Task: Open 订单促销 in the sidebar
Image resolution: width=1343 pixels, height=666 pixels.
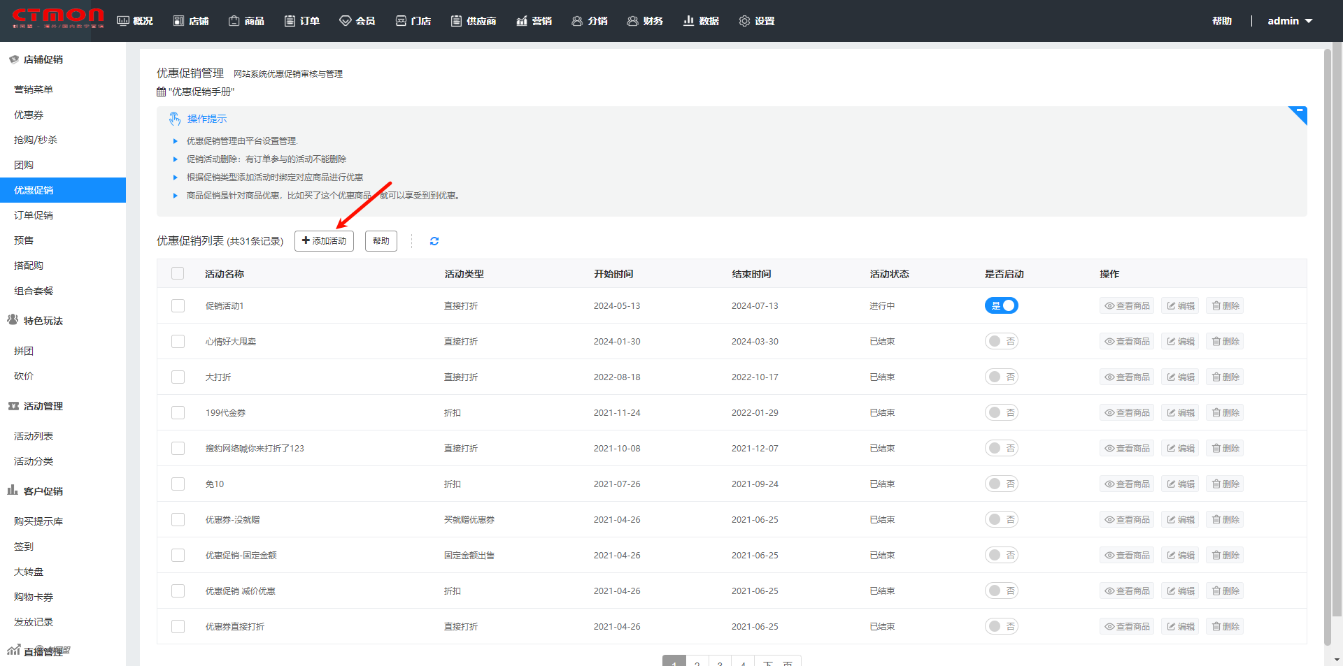Action: 34,215
